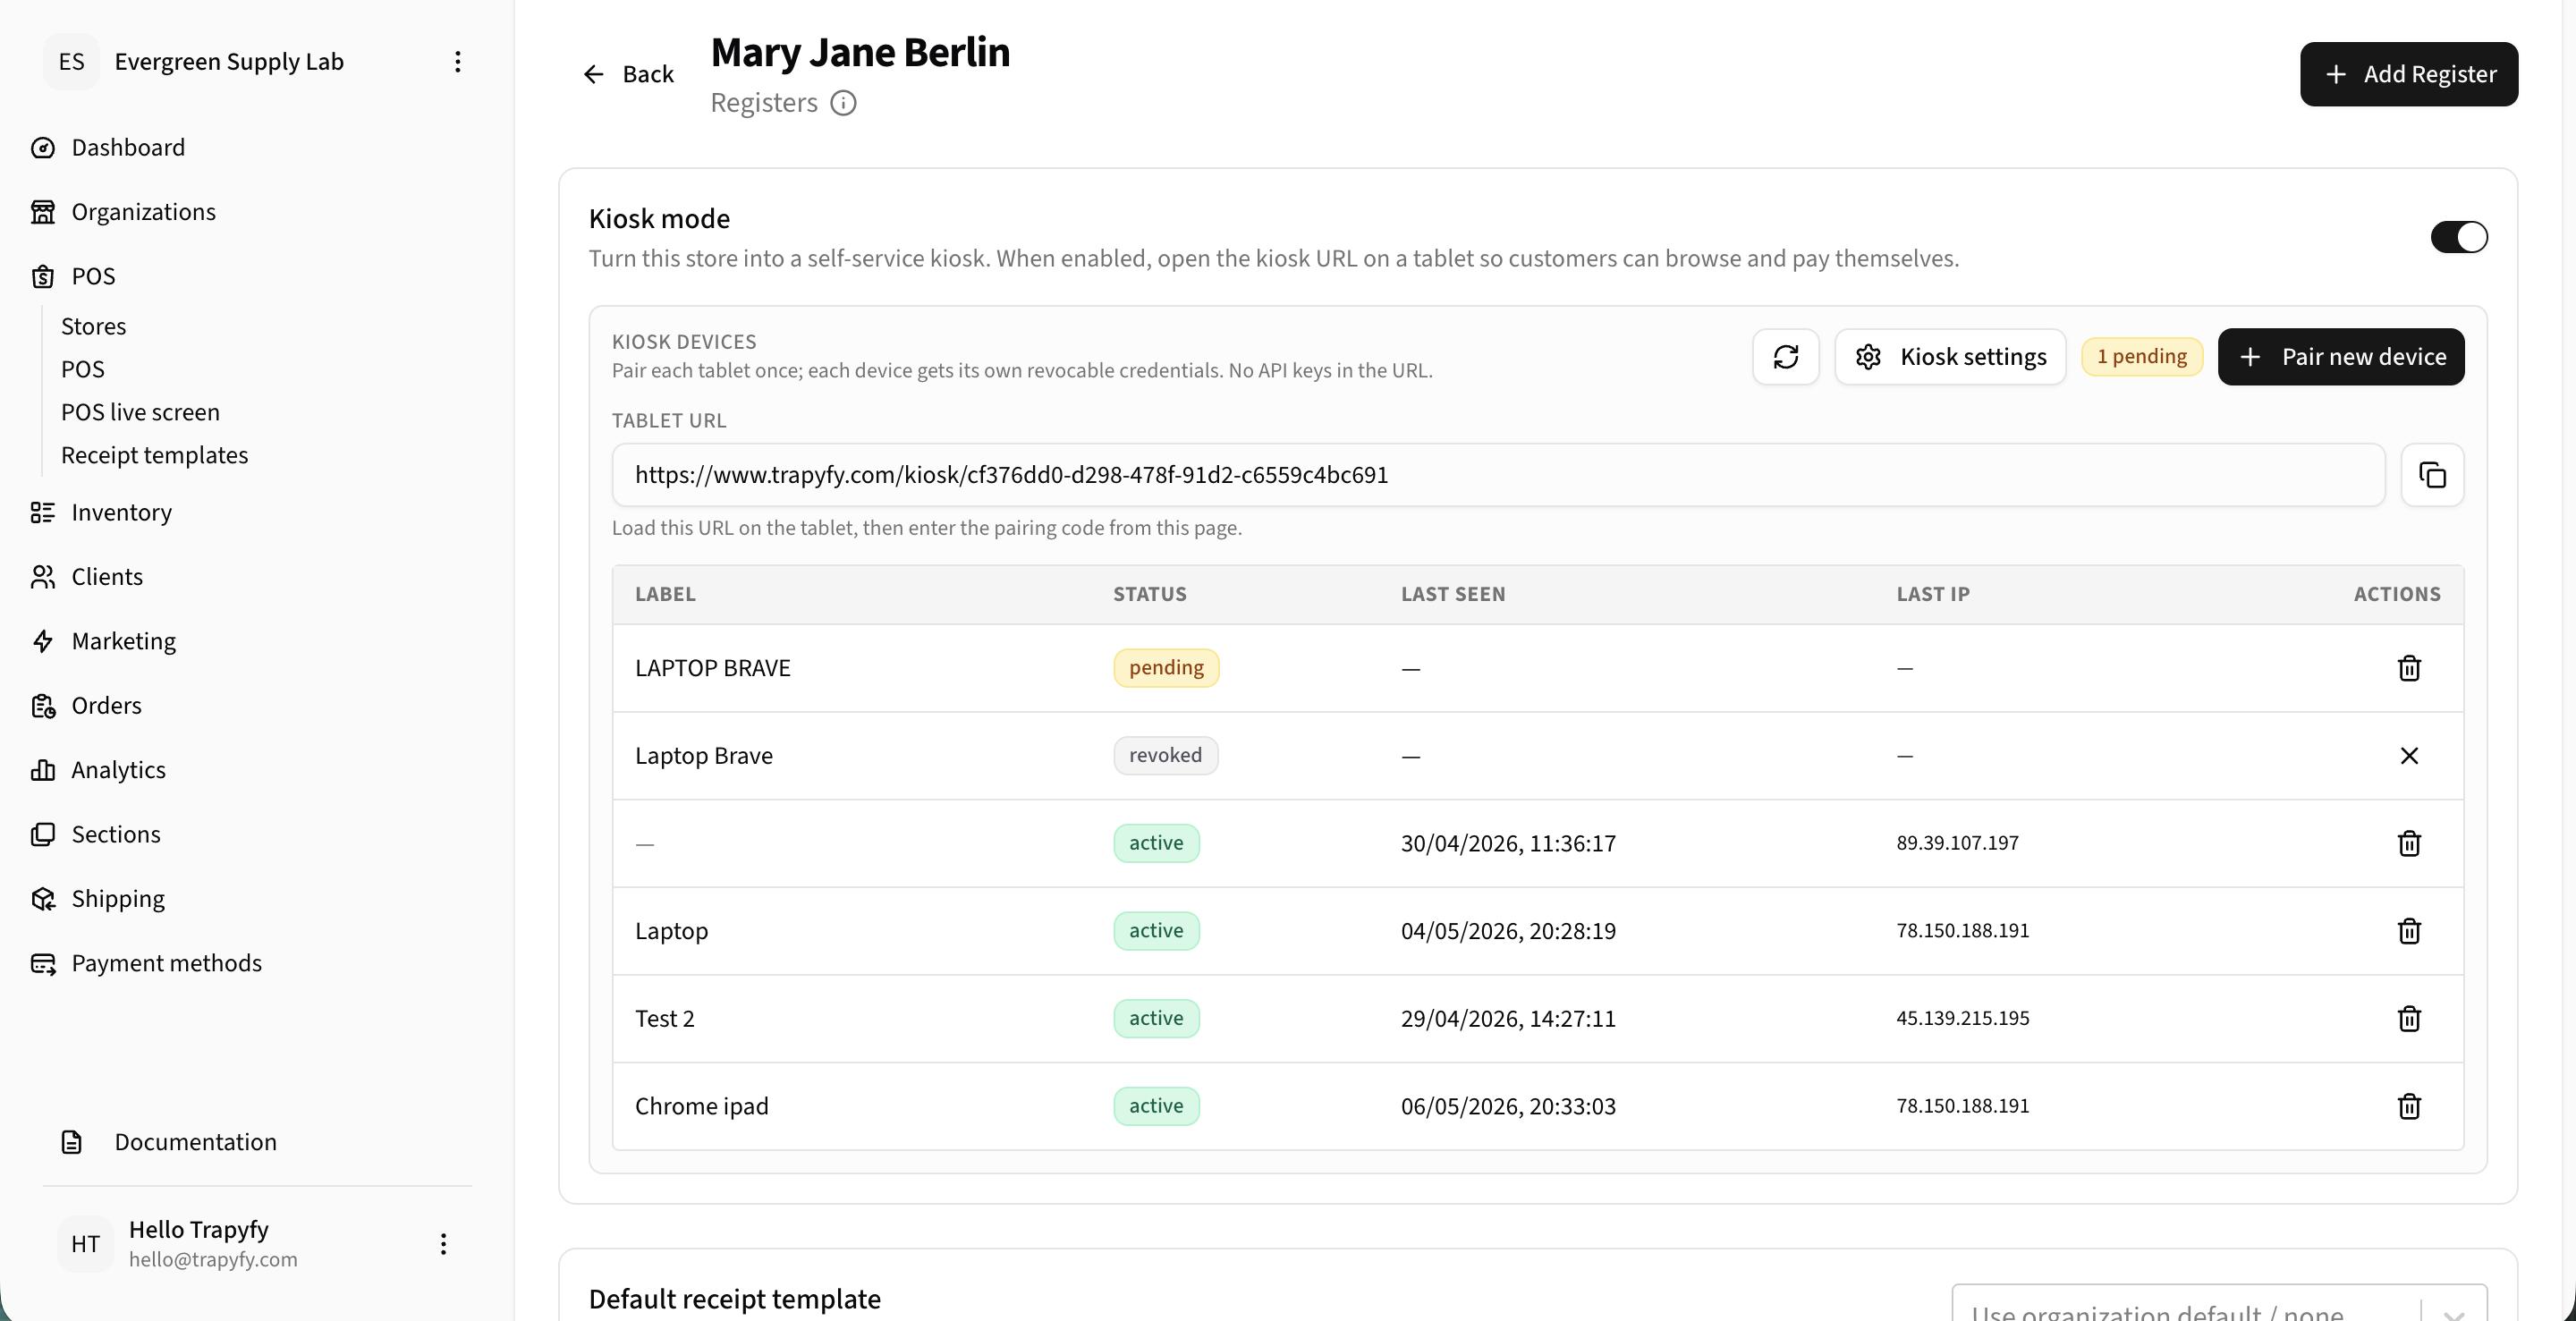
Task: Click the active badge for Chrome ipad
Action: click(1156, 1106)
